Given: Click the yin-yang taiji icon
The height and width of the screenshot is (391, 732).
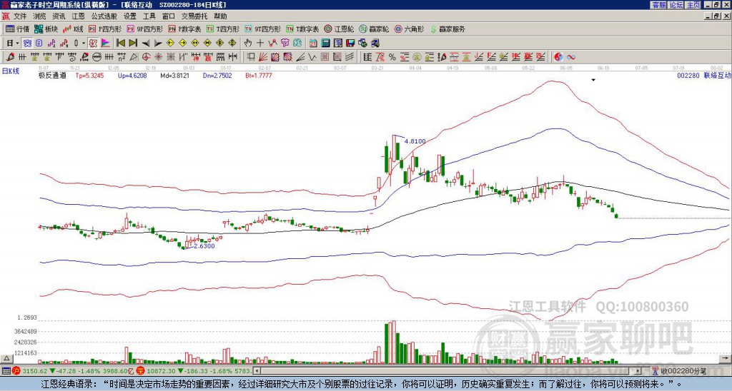Looking at the screenshot, I should 558,57.
